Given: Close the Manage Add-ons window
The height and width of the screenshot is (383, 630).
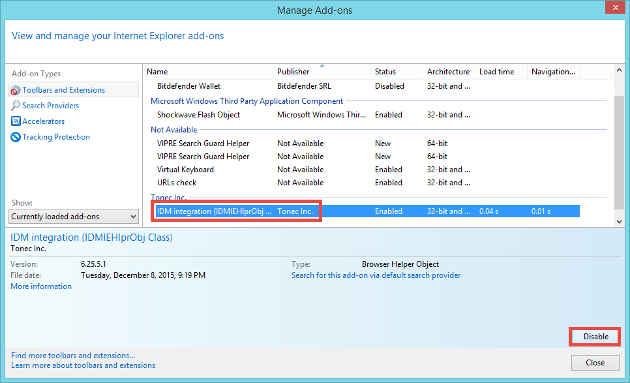Looking at the screenshot, I should (615, 7).
